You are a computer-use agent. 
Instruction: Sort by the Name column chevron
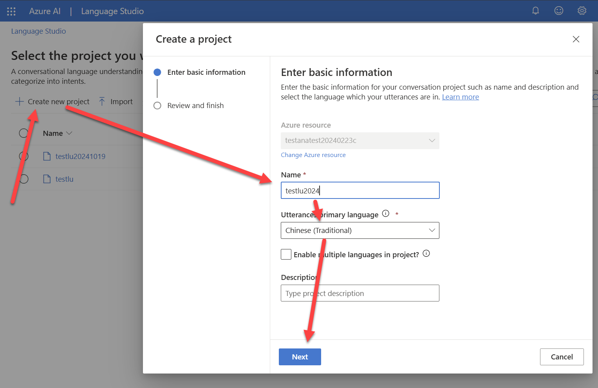(x=69, y=133)
